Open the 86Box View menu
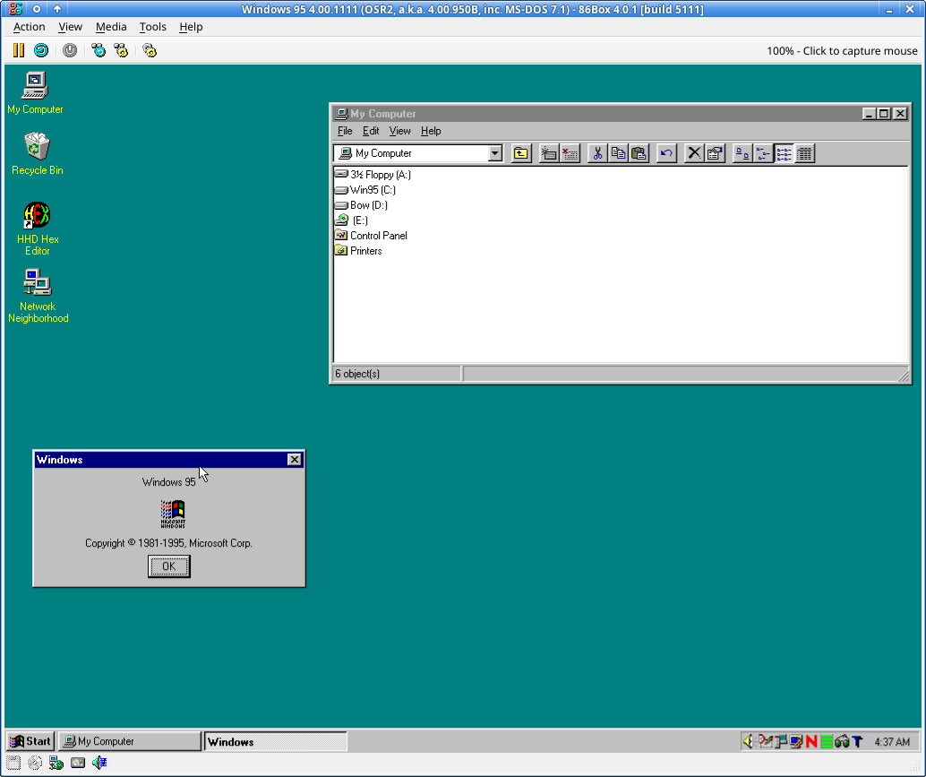 click(70, 27)
